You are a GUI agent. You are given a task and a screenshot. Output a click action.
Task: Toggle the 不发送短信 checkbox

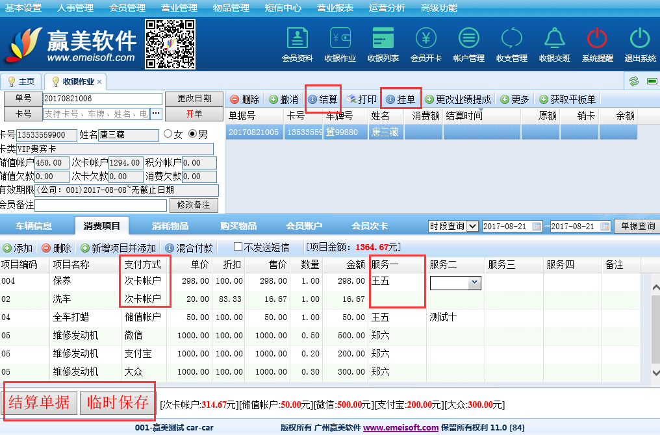pyautogui.click(x=238, y=247)
